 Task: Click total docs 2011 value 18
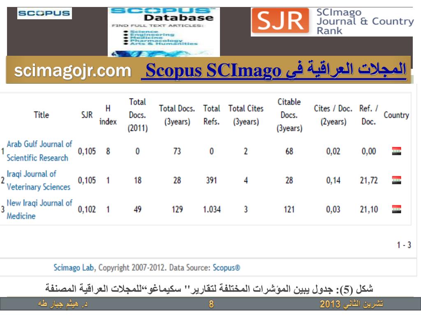coord(137,180)
